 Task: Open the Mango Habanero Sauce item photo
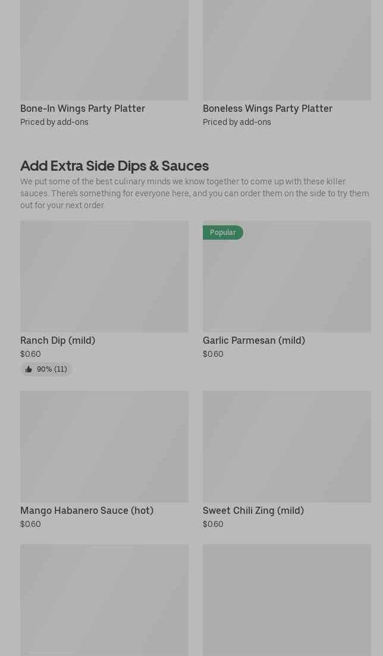click(x=104, y=446)
